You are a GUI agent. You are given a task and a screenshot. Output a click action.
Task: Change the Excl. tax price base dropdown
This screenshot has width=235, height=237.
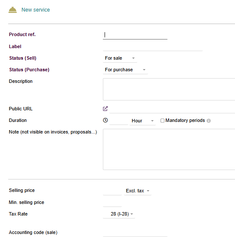138,191
